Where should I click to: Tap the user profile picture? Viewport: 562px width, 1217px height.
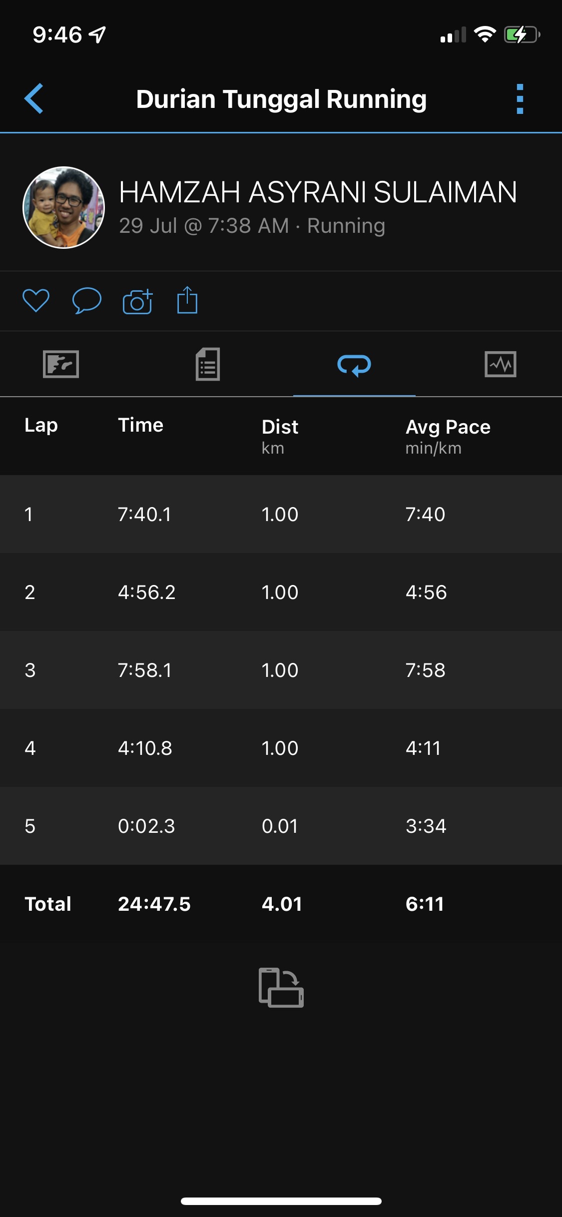coord(64,207)
